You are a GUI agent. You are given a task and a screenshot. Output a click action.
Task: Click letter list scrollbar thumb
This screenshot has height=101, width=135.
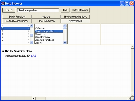[32, 35]
